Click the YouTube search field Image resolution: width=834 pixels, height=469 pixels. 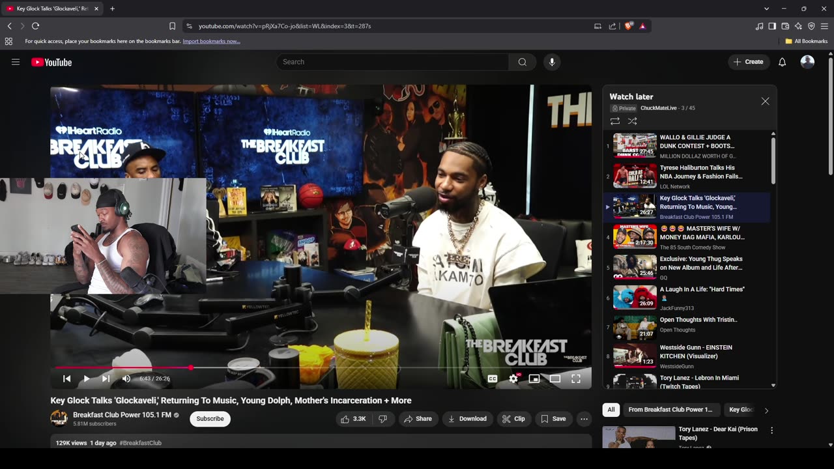click(392, 62)
